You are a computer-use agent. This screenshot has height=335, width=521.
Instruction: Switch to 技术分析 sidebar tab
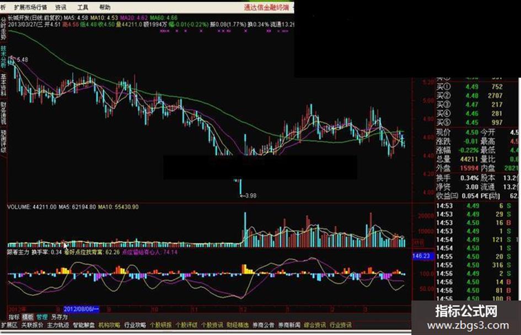point(3,57)
